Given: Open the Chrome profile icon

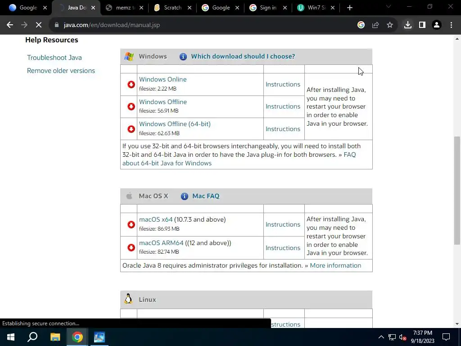Looking at the screenshot, I should (437, 25).
